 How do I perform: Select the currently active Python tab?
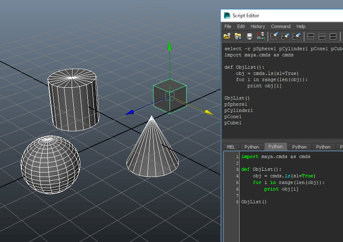275,147
